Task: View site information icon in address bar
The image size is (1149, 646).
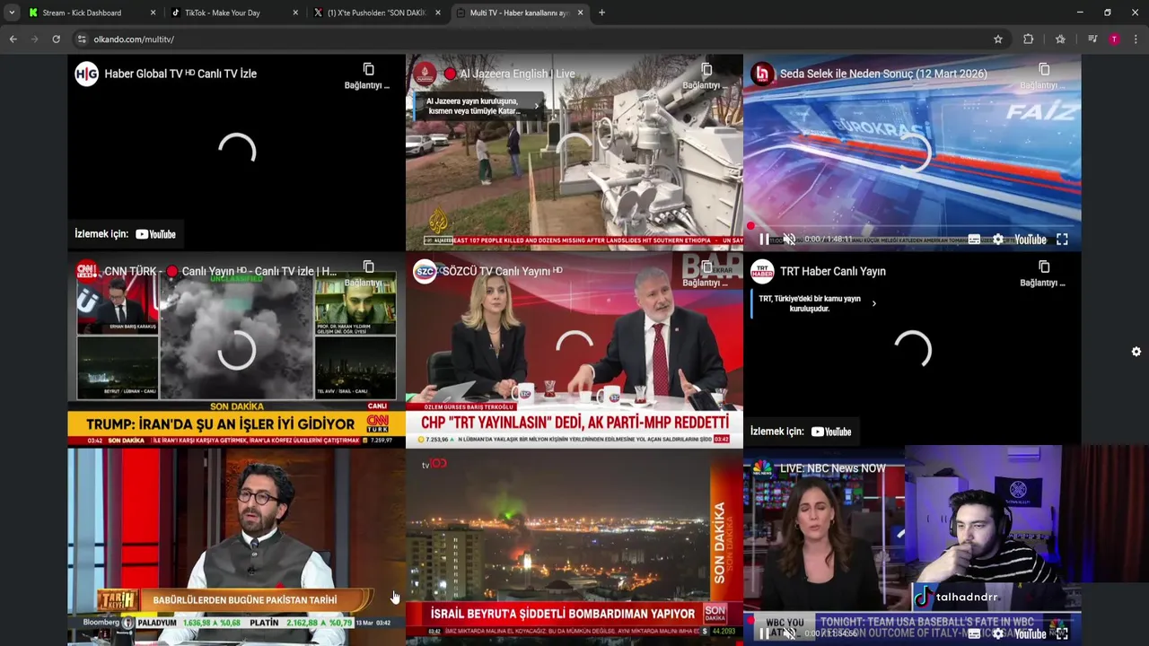Action: click(82, 39)
